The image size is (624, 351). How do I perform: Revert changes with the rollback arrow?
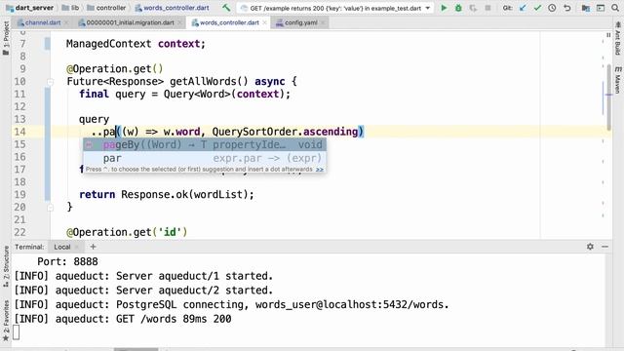567,8
